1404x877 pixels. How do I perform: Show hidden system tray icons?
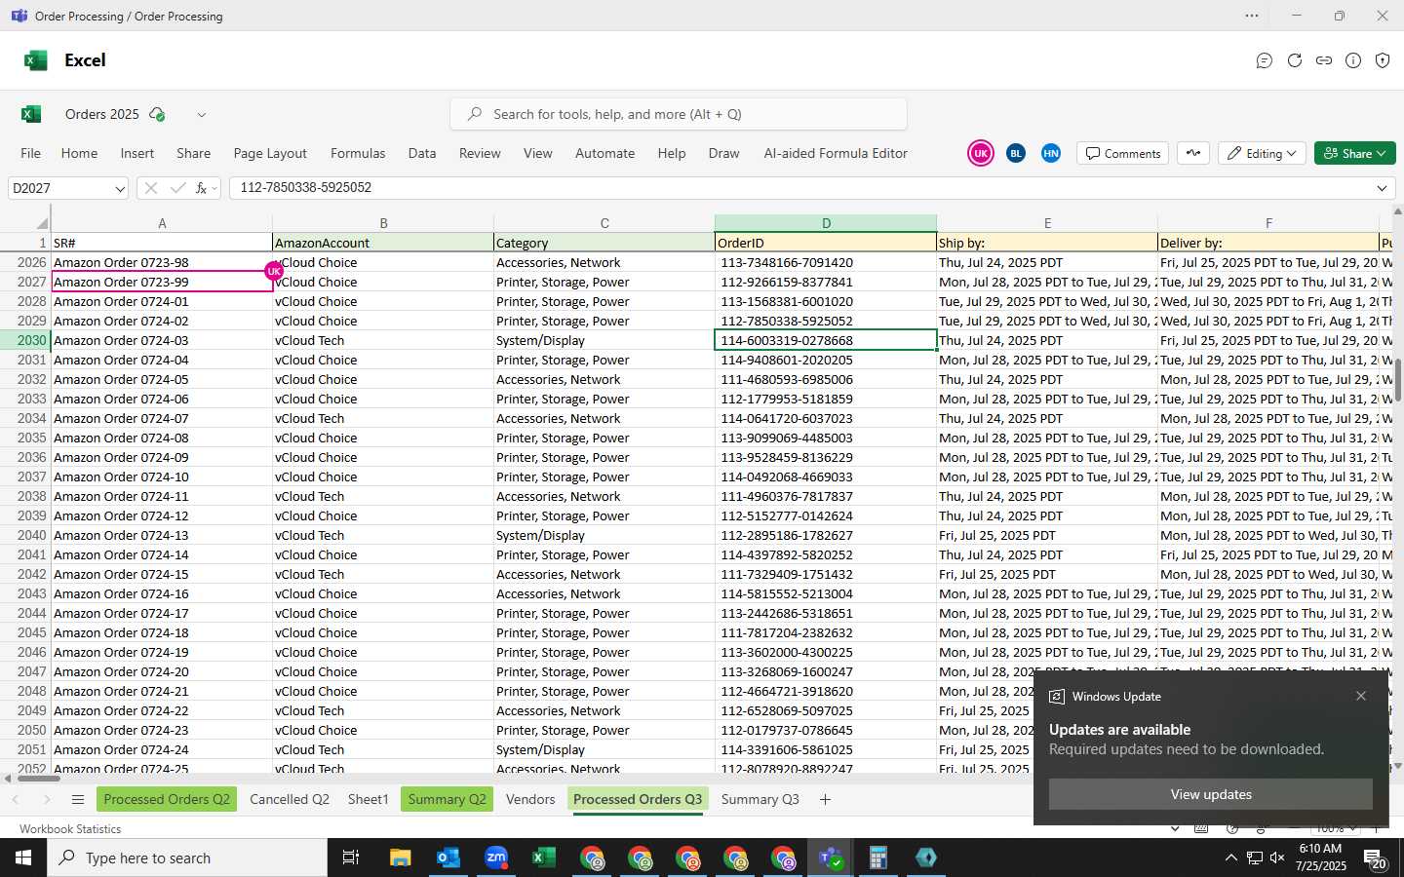[1230, 858]
